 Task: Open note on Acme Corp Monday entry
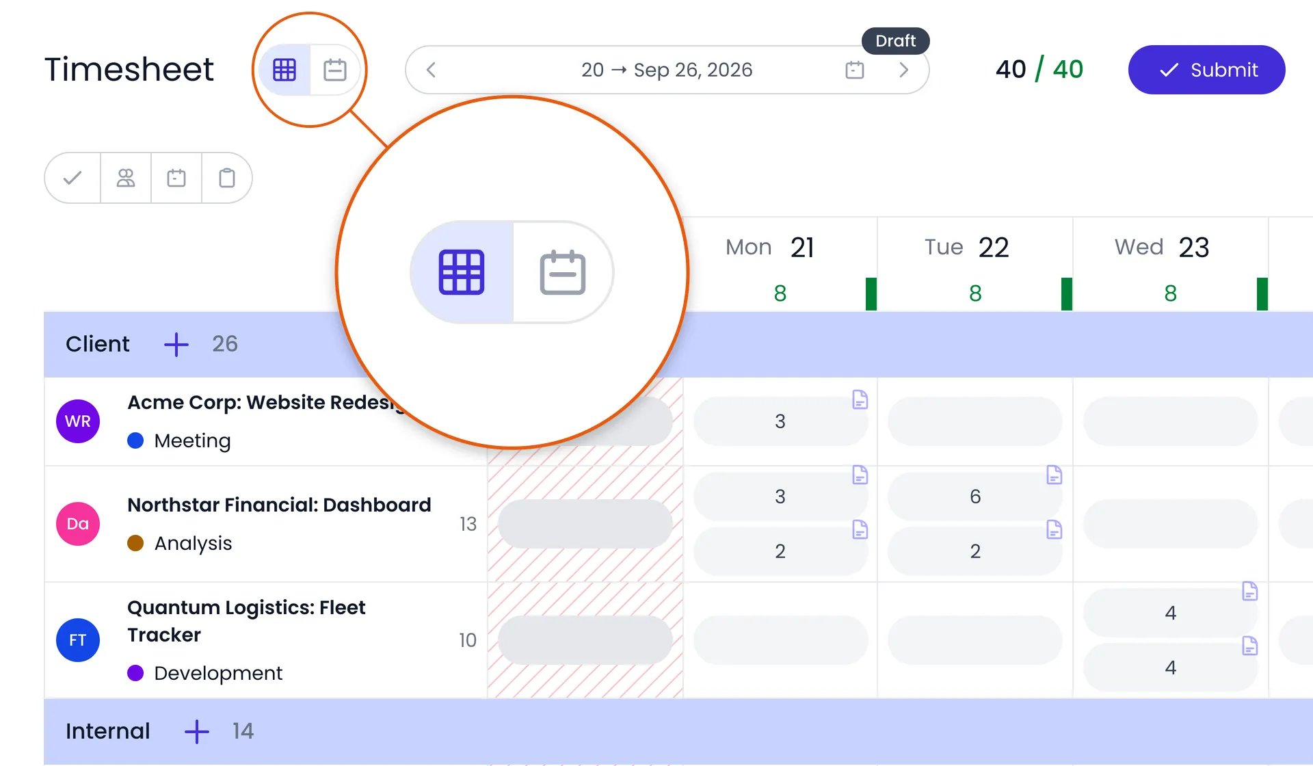pyautogui.click(x=860, y=399)
